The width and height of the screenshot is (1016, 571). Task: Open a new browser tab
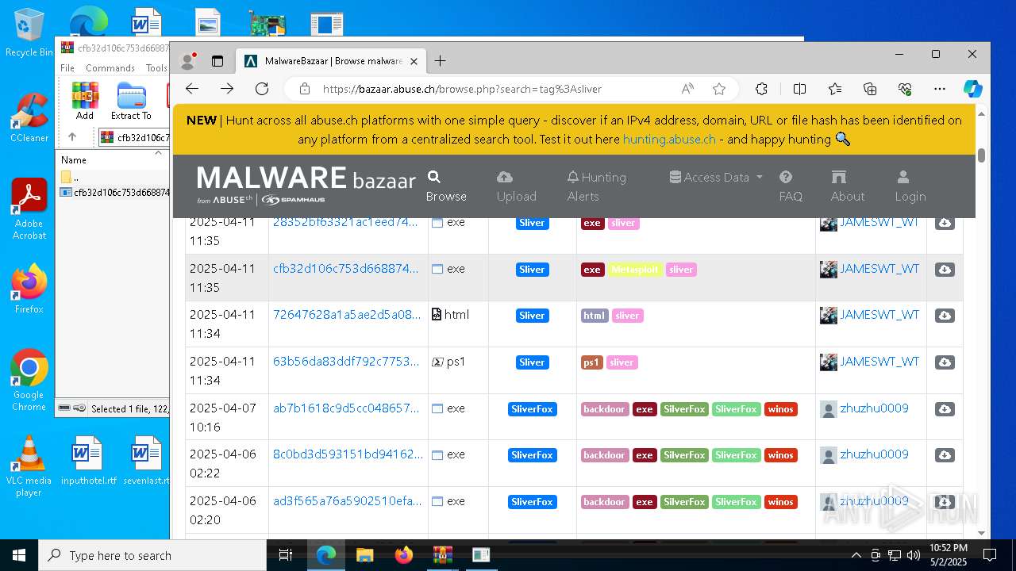click(x=441, y=61)
